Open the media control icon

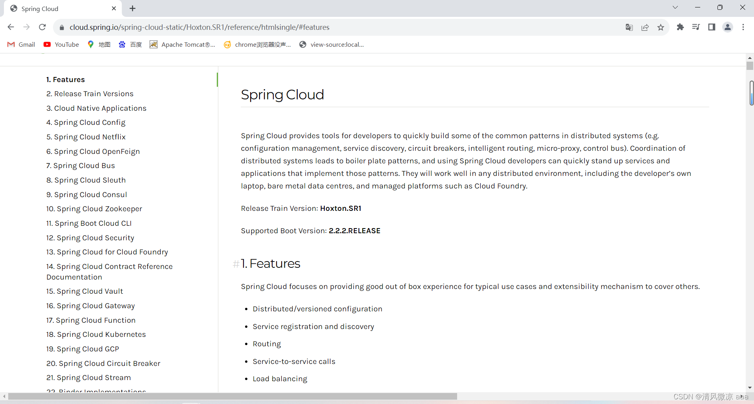click(x=696, y=27)
